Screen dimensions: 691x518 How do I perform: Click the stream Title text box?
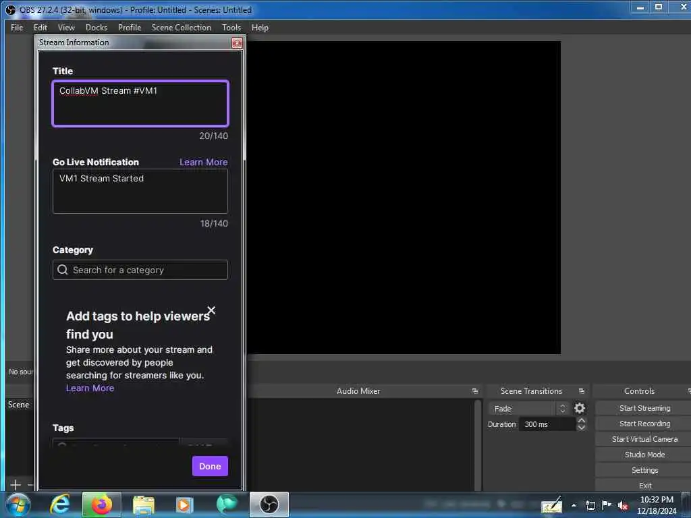(140, 103)
